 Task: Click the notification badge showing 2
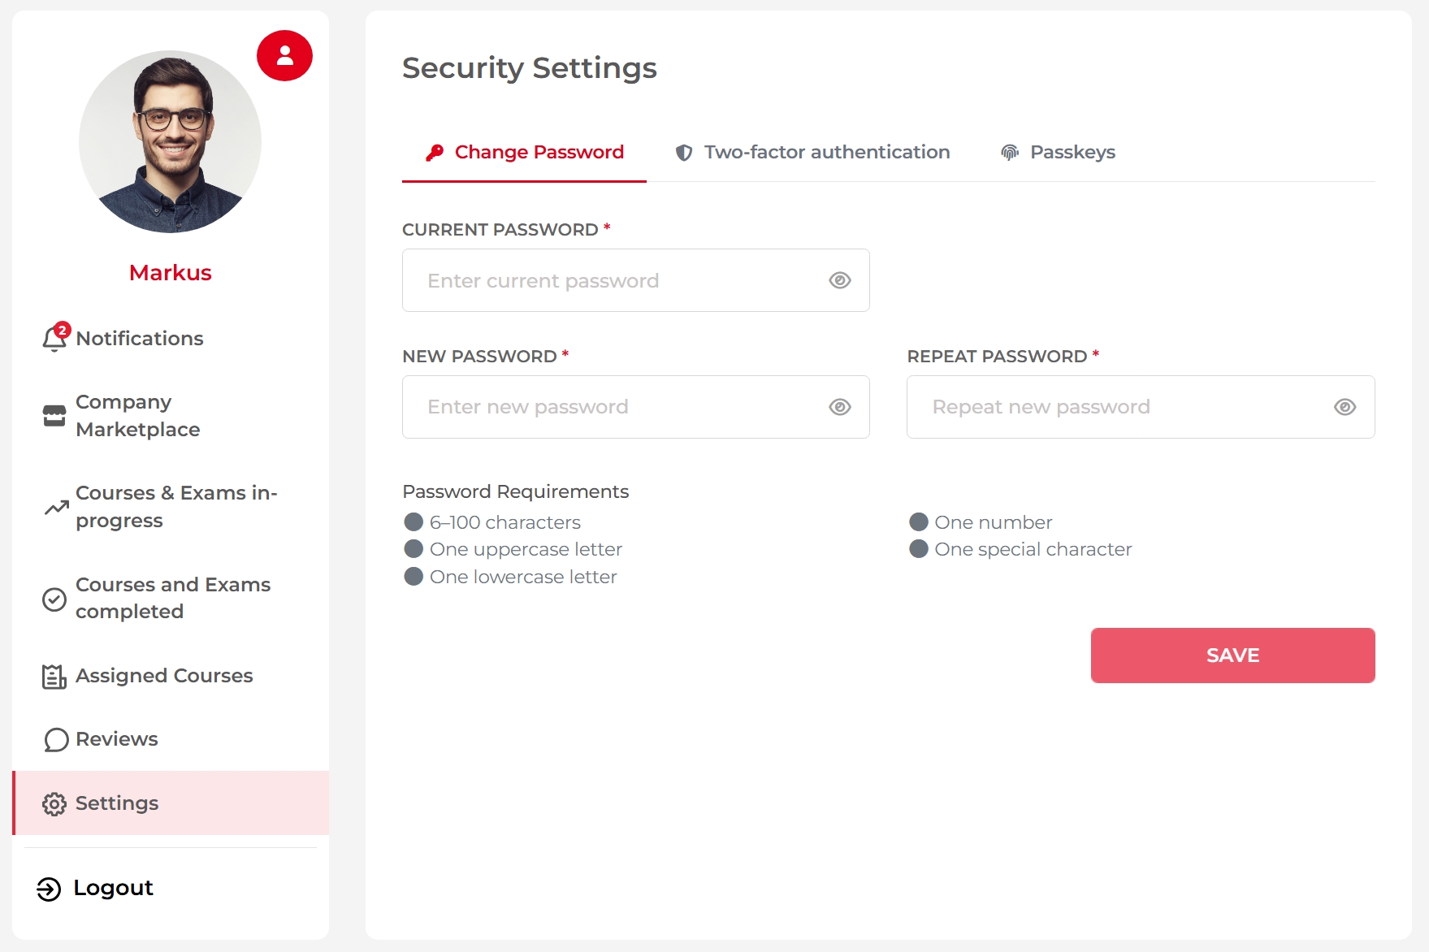[63, 331]
